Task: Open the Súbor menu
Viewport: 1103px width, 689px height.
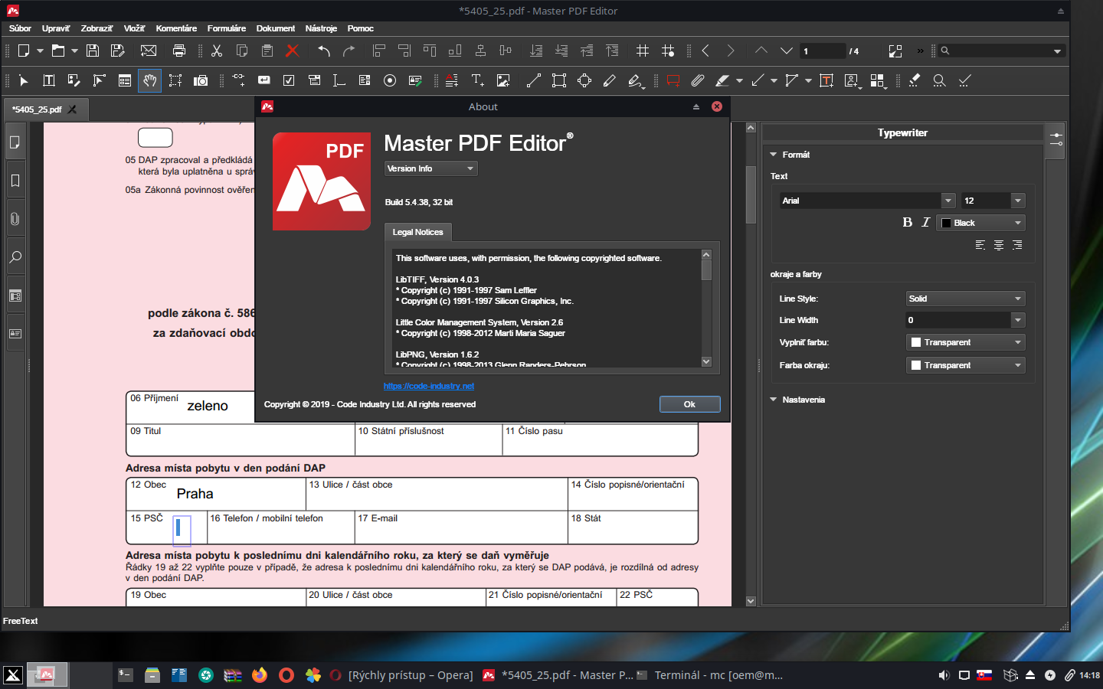Action: coord(21,28)
